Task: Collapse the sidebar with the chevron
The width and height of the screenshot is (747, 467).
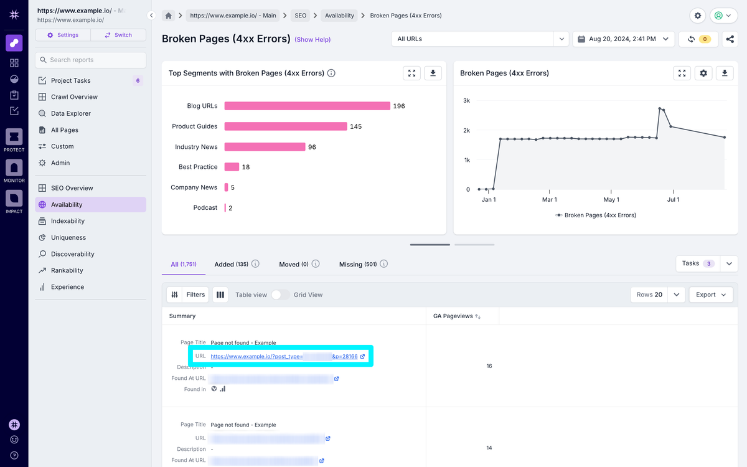Action: tap(151, 16)
